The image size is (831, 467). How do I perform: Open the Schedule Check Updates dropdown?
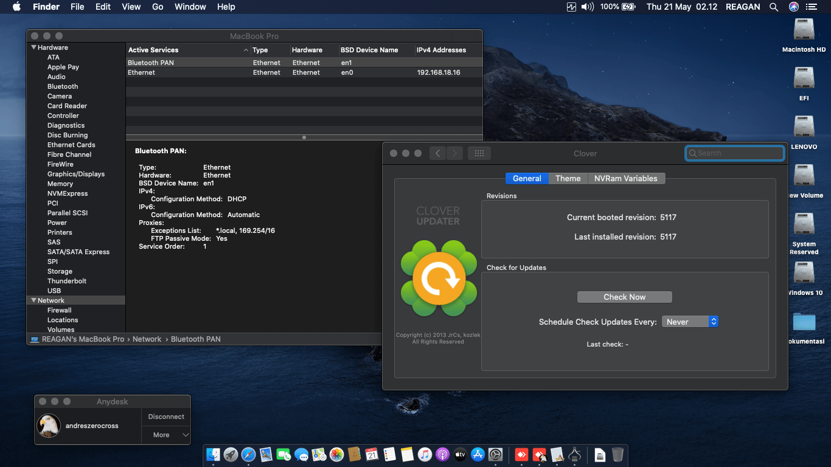pyautogui.click(x=690, y=322)
